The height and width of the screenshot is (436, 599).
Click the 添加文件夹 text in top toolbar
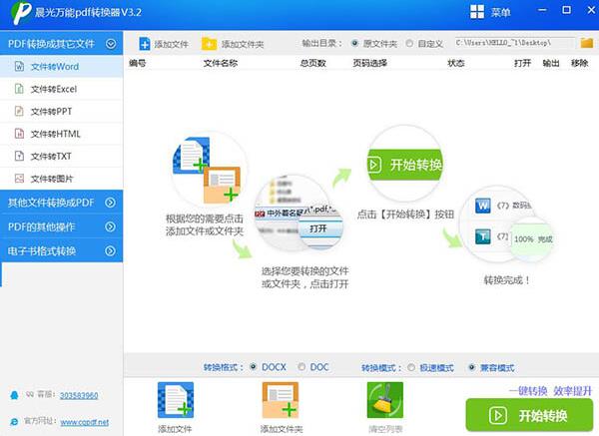[243, 44]
